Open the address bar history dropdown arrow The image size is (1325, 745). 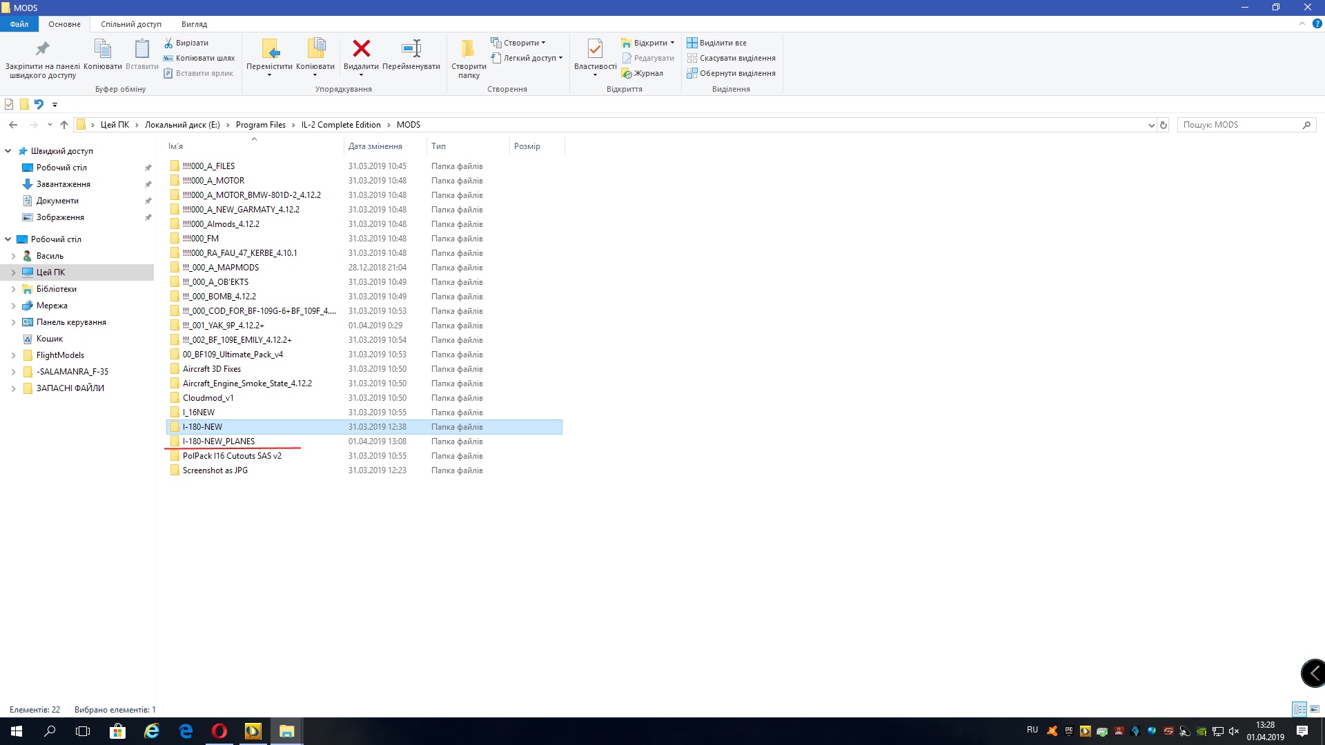point(1151,125)
